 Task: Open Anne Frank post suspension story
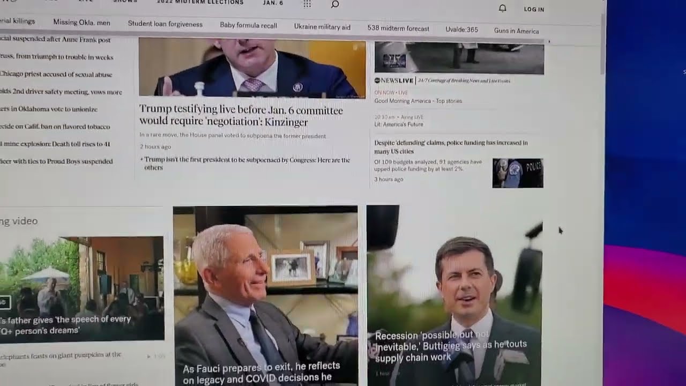point(55,39)
